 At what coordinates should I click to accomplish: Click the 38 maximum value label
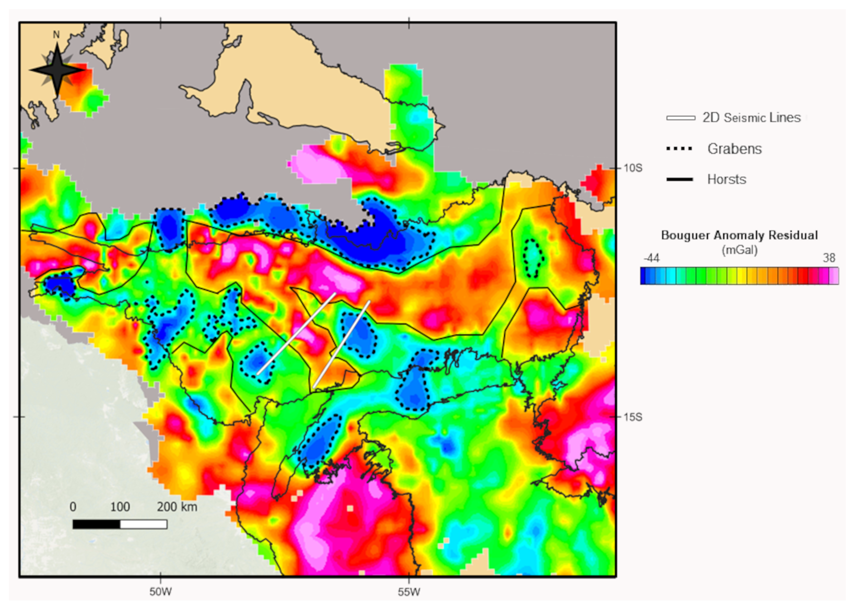[829, 258]
